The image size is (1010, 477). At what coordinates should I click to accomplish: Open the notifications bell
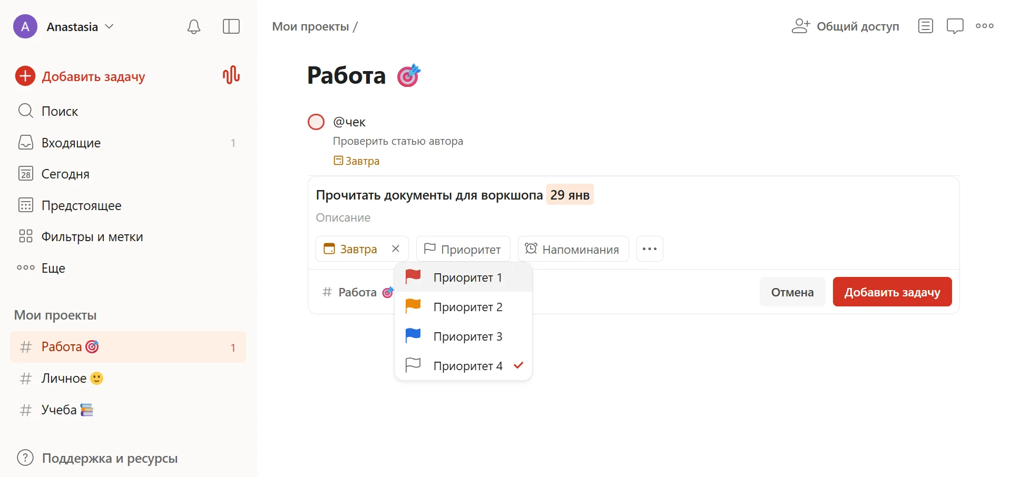click(194, 27)
